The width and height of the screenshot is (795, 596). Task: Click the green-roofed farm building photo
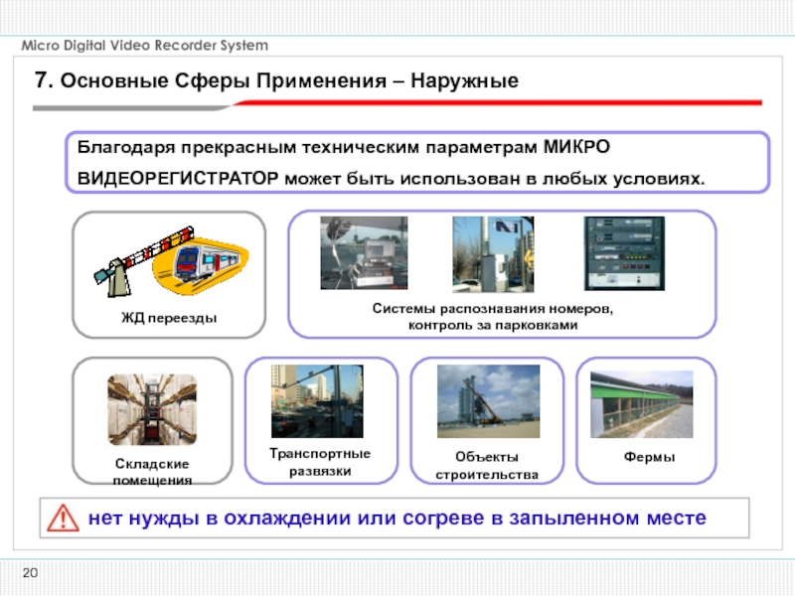tap(641, 404)
